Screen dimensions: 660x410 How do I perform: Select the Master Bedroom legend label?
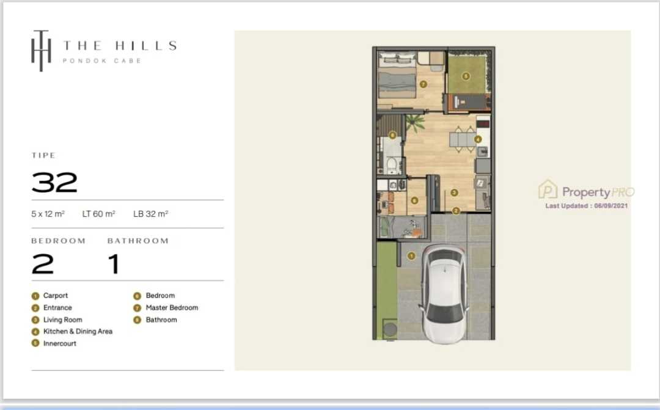(172, 308)
